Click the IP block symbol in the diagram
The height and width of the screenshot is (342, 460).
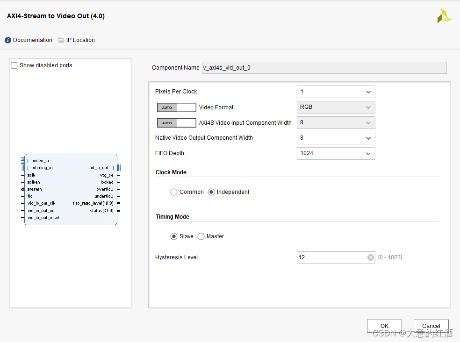(70, 189)
